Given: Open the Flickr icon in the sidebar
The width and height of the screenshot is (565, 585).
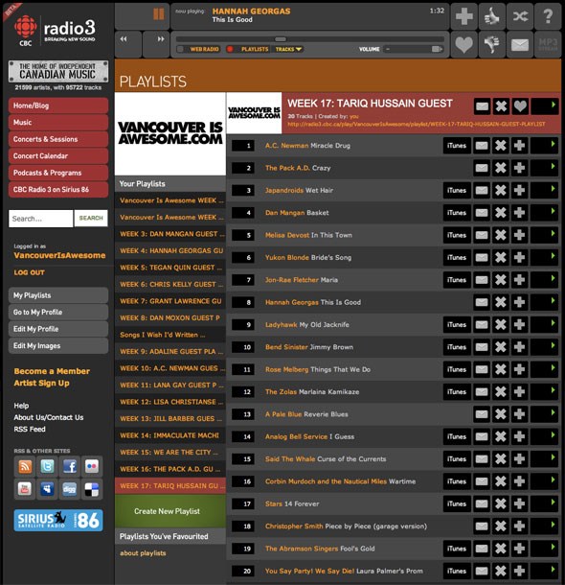Looking at the screenshot, I should (92, 466).
